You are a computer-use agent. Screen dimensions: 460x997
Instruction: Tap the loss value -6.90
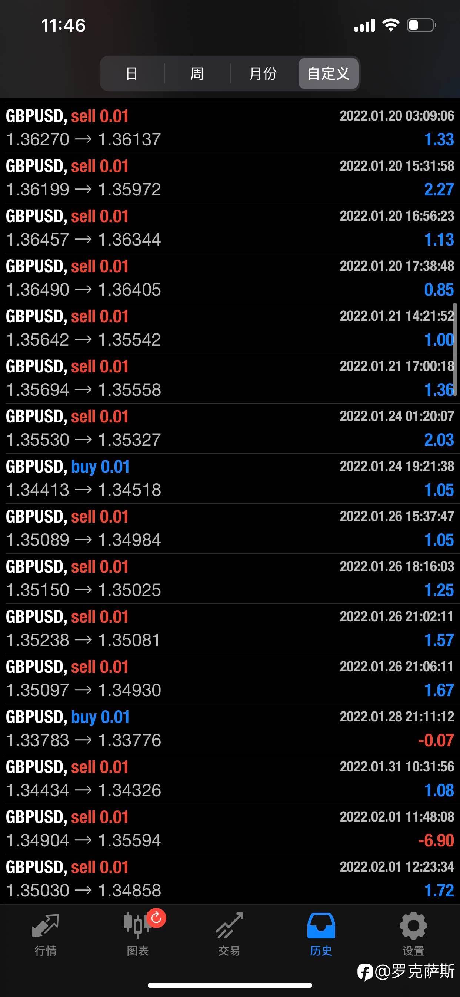pyautogui.click(x=436, y=840)
